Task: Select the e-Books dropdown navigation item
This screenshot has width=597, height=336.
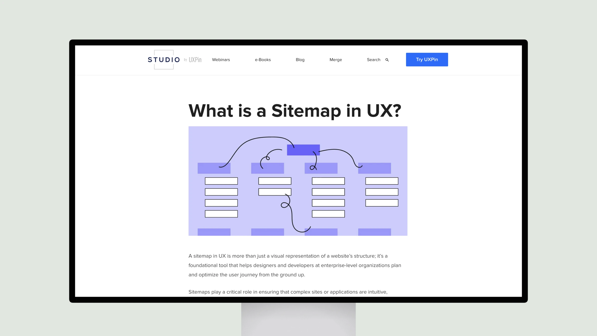Action: point(262,59)
